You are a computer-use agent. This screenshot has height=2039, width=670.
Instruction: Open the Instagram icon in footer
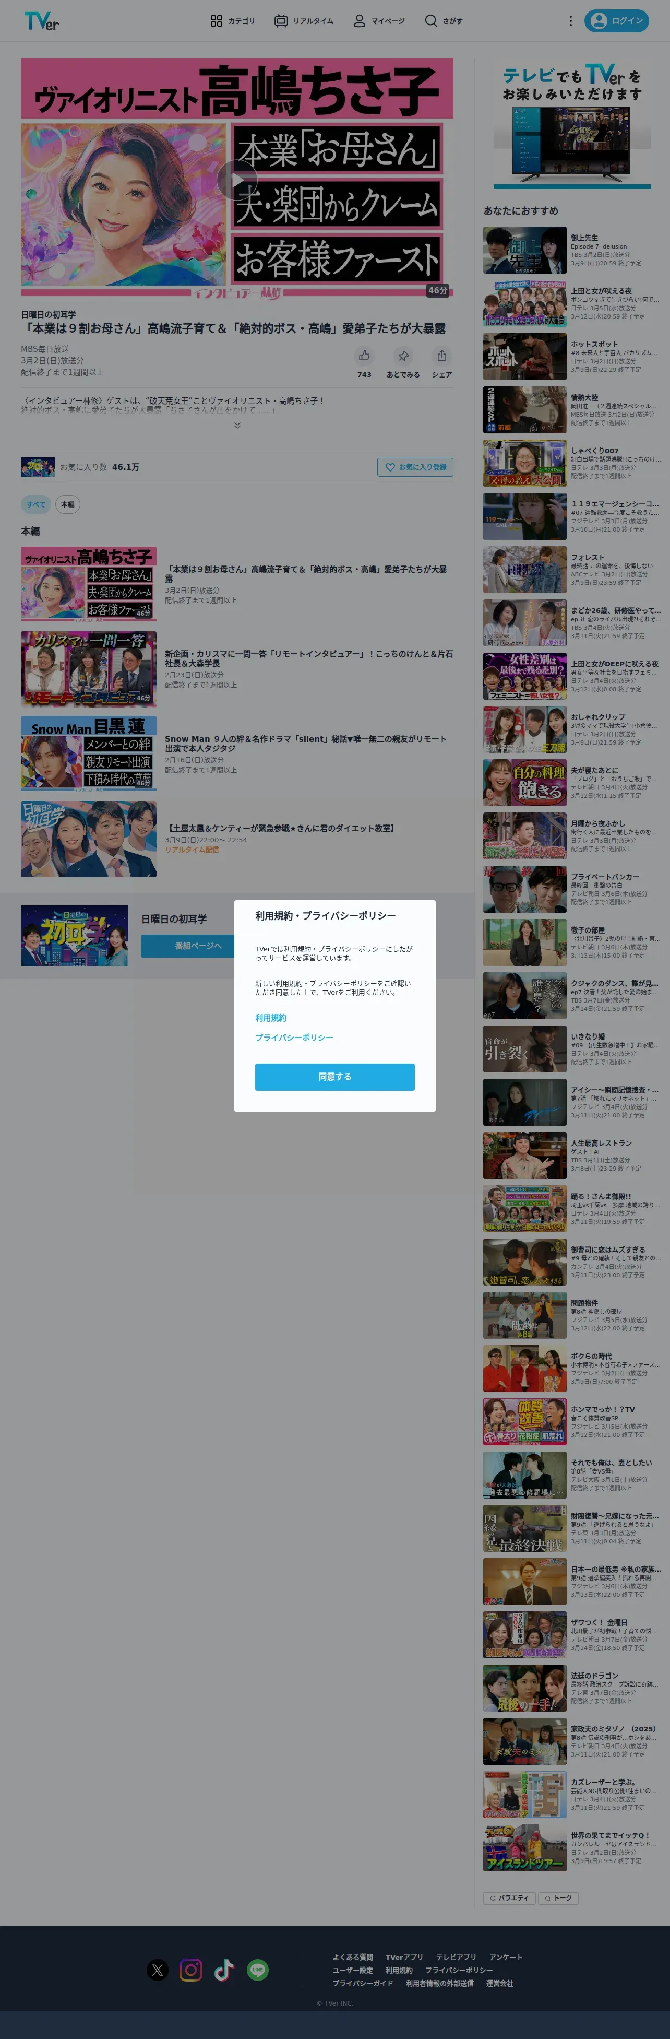[x=190, y=1970]
